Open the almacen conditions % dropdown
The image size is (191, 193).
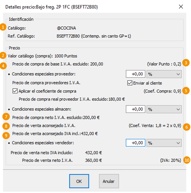(x=164, y=109)
